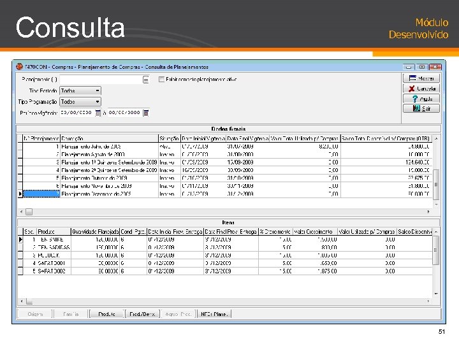Select the Agrup. Prod. tab
The image size is (459, 344).
(178, 314)
